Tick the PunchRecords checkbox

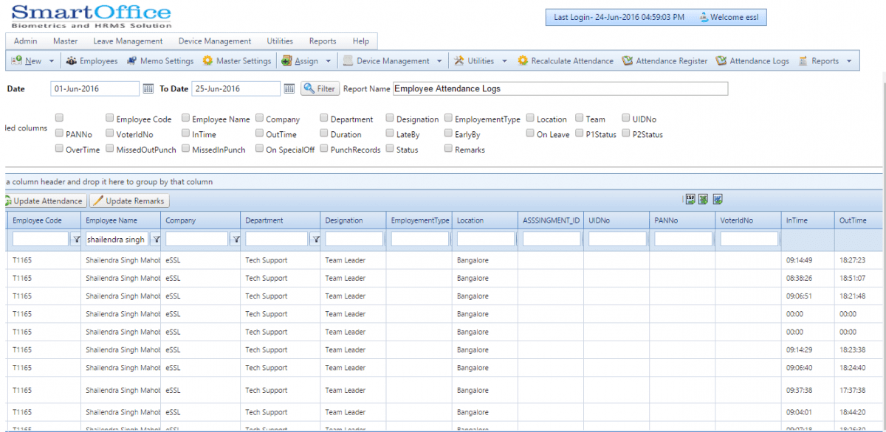[324, 149]
